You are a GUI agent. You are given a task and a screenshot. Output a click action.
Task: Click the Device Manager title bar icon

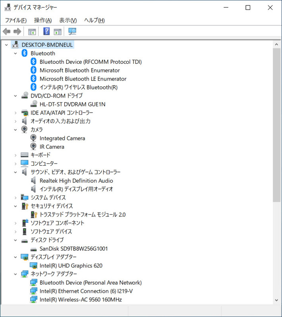coord(8,7)
